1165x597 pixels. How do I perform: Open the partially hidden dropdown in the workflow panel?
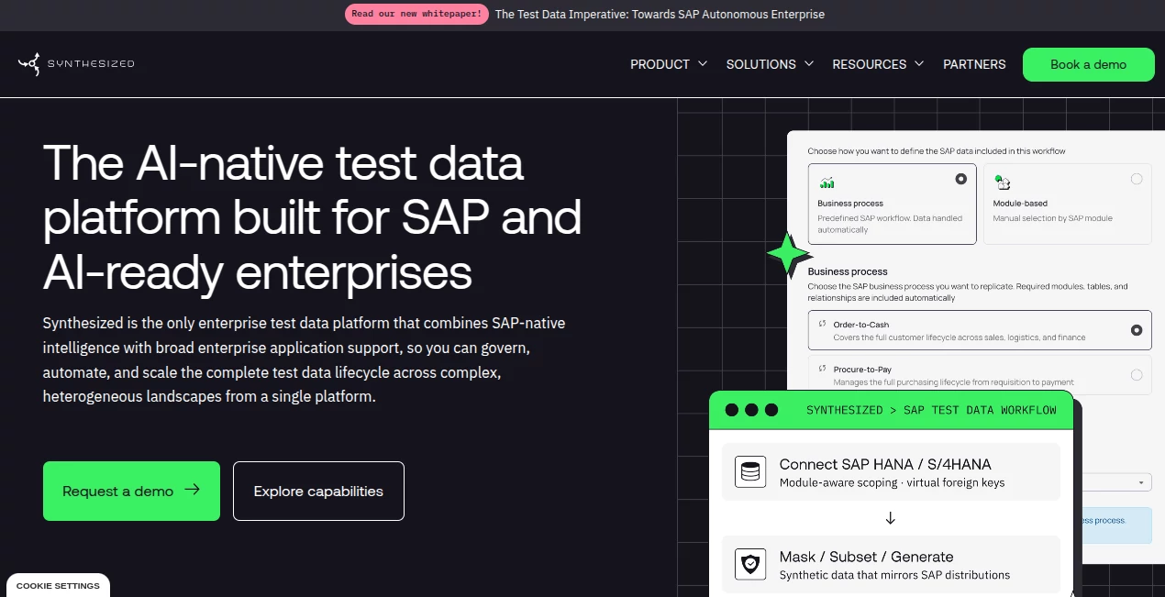(x=1115, y=482)
